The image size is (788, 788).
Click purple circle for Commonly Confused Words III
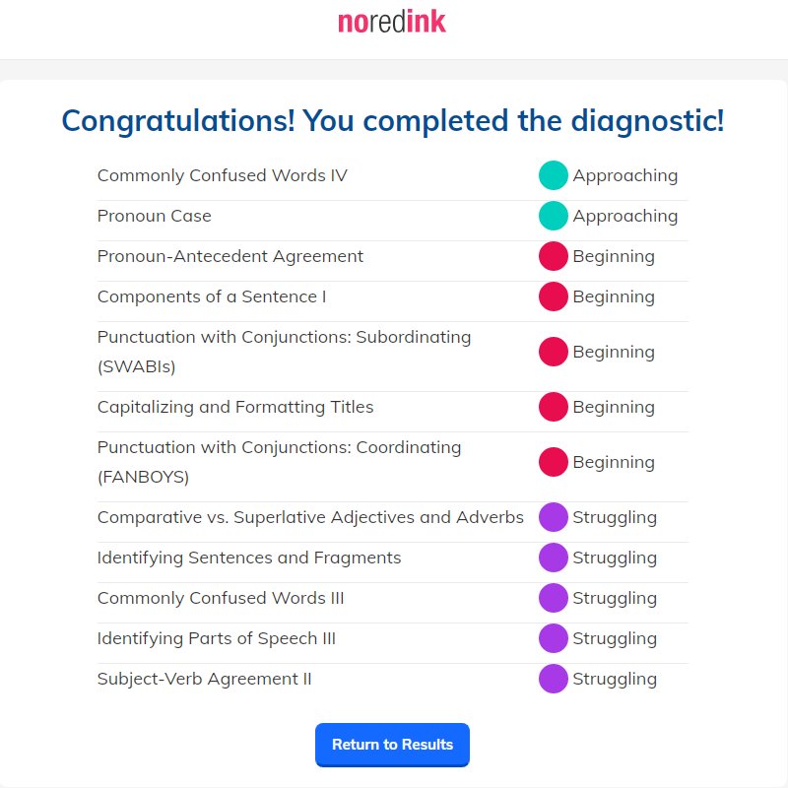(554, 598)
